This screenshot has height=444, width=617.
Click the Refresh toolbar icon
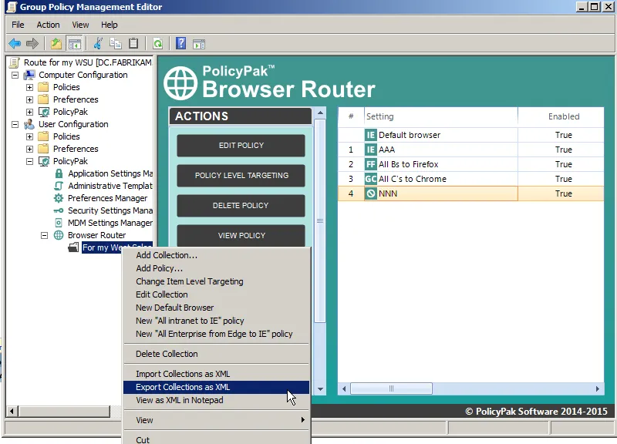coord(157,44)
